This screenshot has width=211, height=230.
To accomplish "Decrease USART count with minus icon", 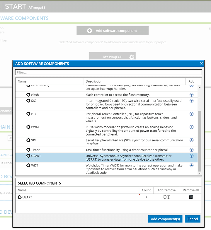I will (x=165, y=197).
